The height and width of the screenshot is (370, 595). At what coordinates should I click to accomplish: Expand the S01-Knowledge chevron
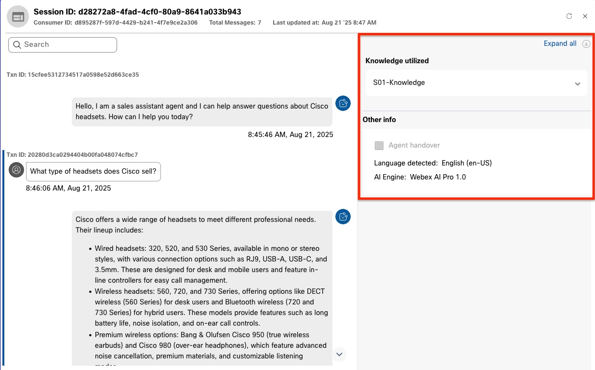pos(577,84)
